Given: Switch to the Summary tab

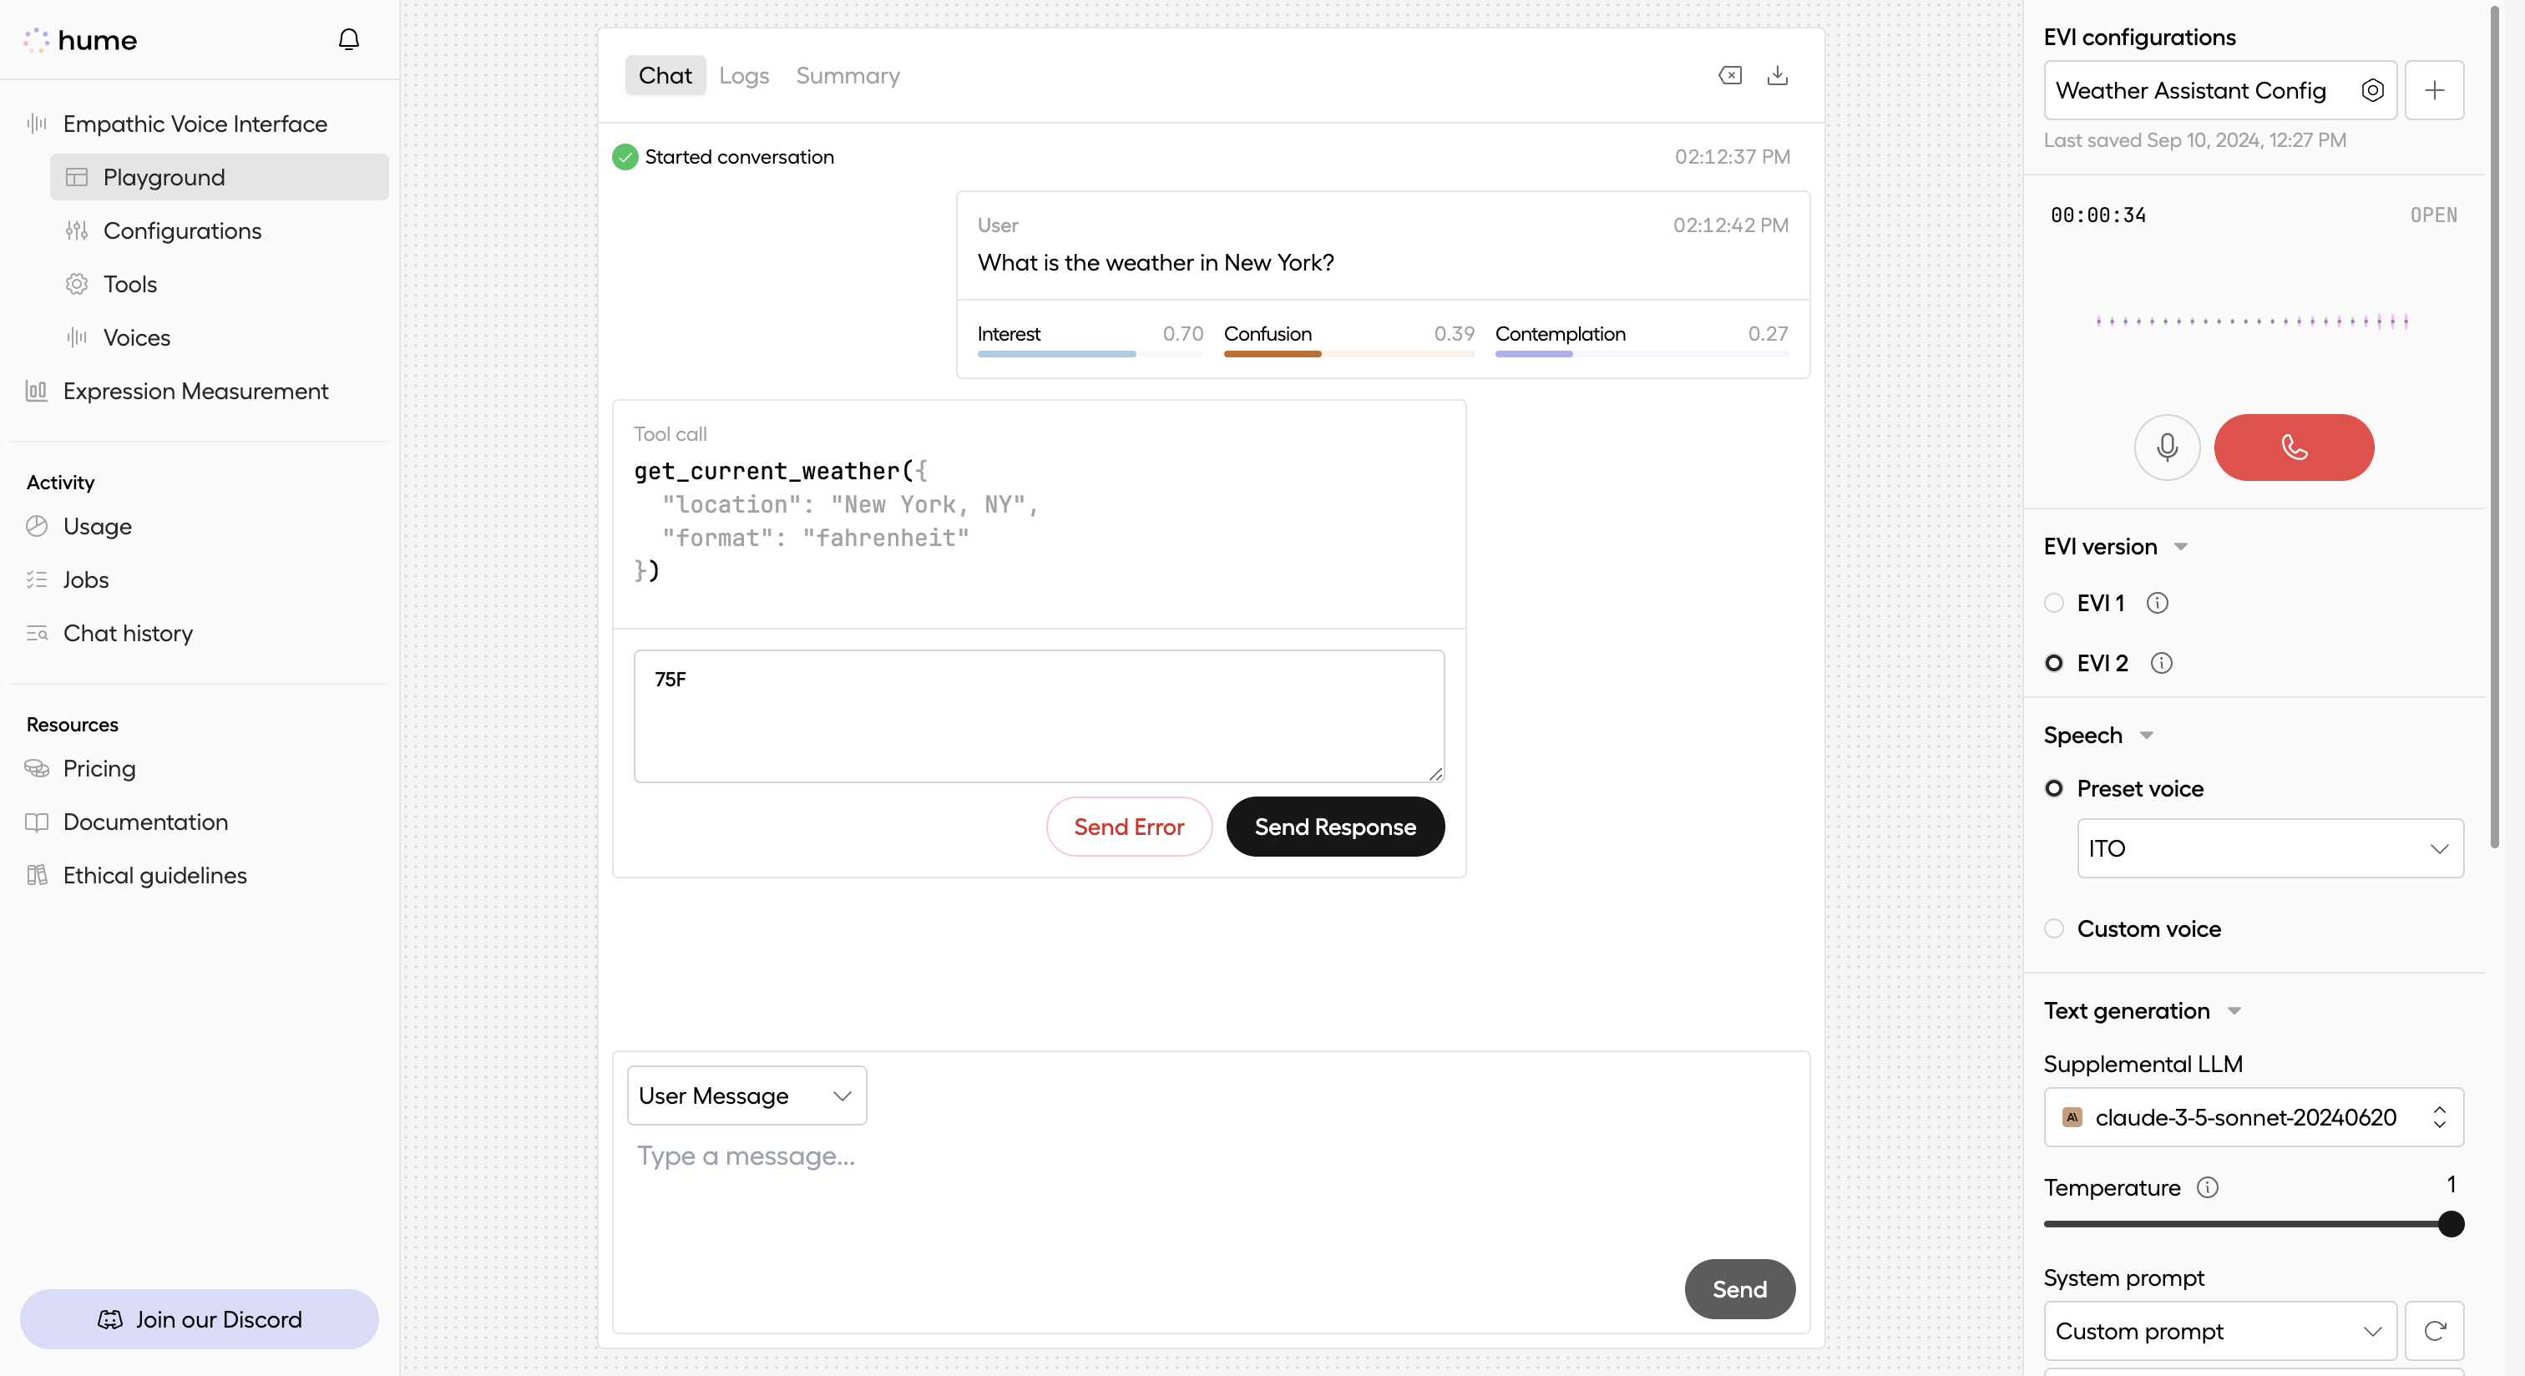Looking at the screenshot, I should coord(847,74).
